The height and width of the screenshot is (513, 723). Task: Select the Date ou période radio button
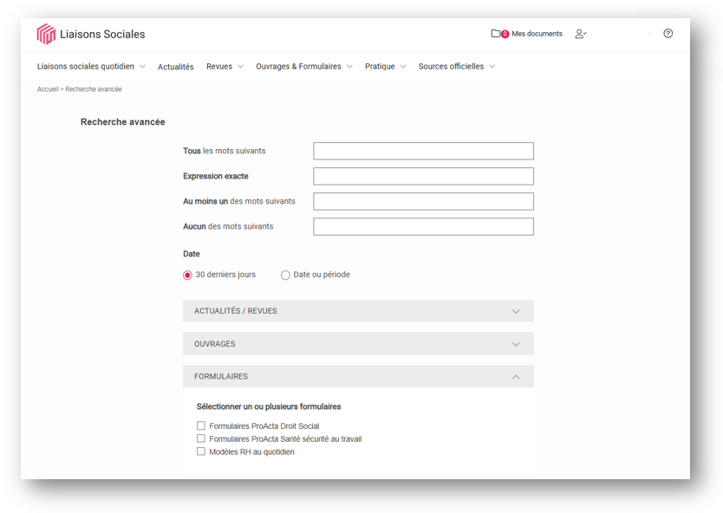[285, 276]
